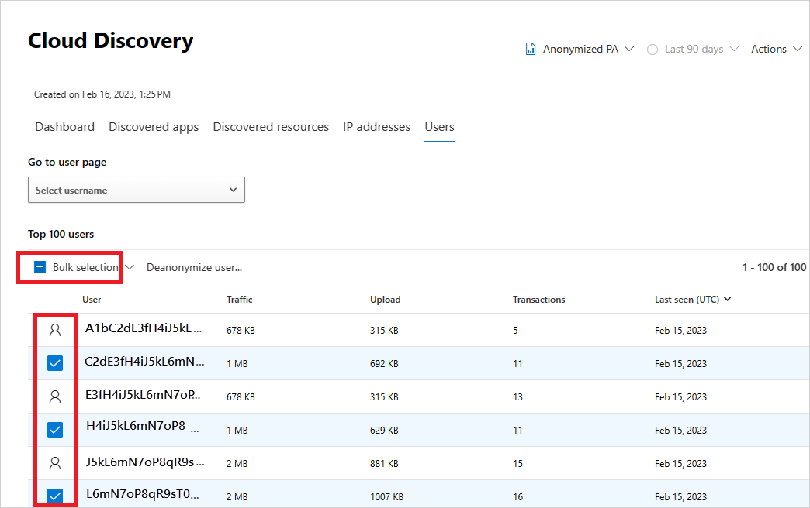
Task: Expand the Bulk selection dropdown arrow
Action: pos(130,266)
